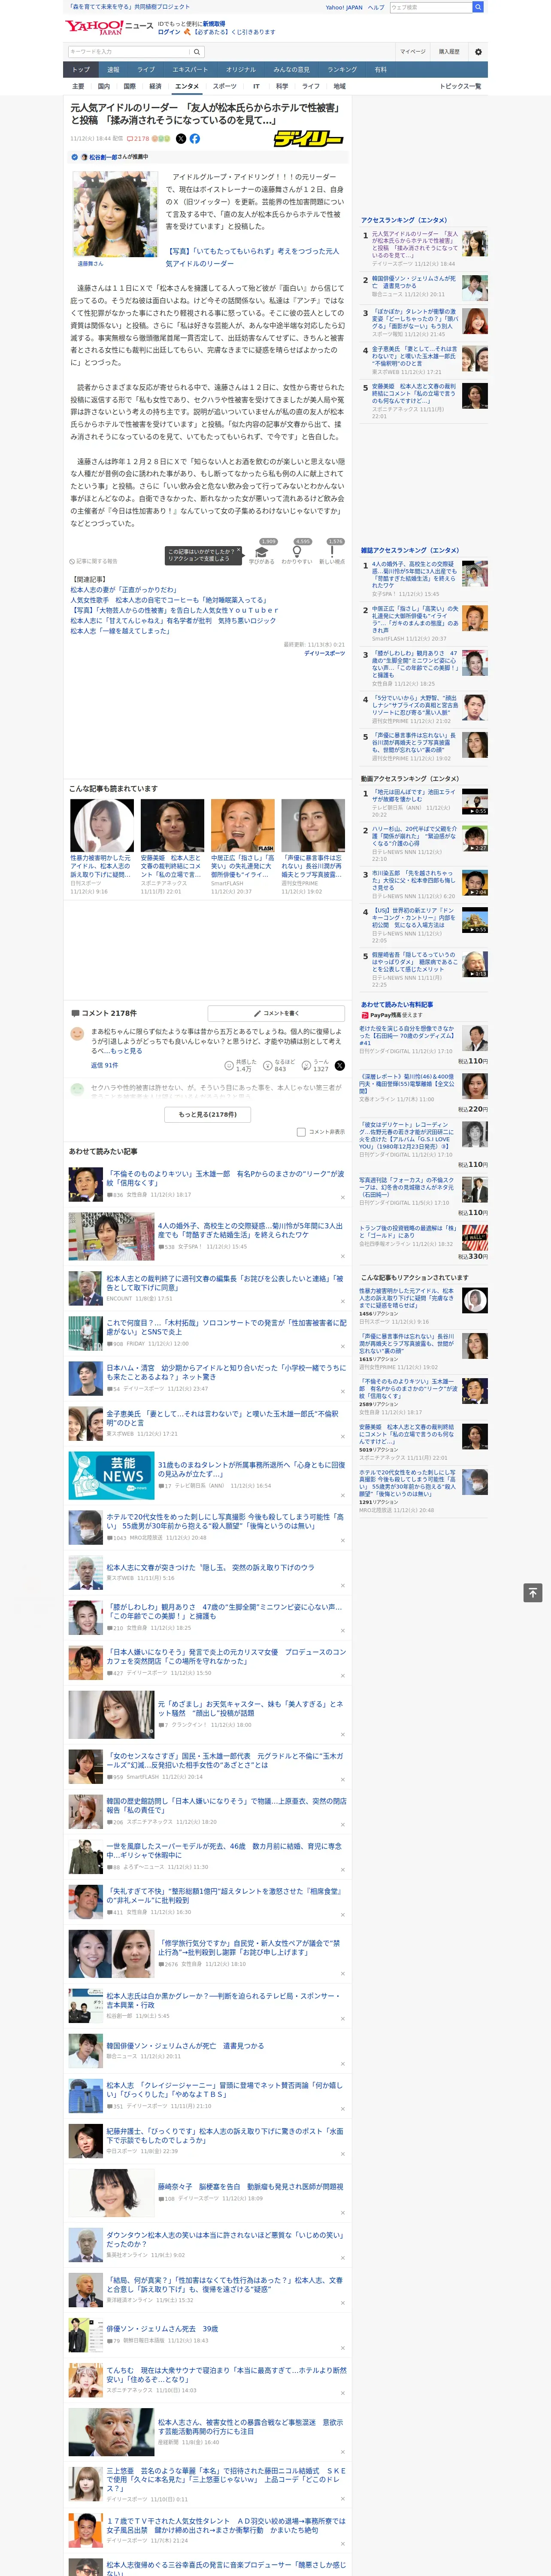Share the top comment on X
Image resolution: width=551 pixels, height=2576 pixels.
[339, 1066]
